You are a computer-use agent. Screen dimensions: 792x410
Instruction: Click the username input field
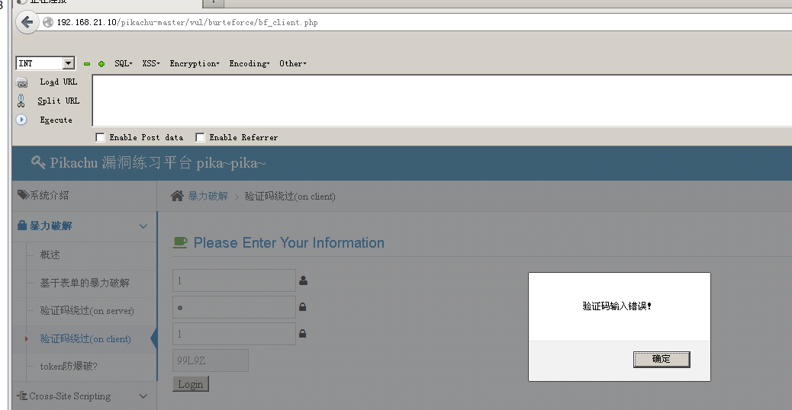click(x=234, y=280)
